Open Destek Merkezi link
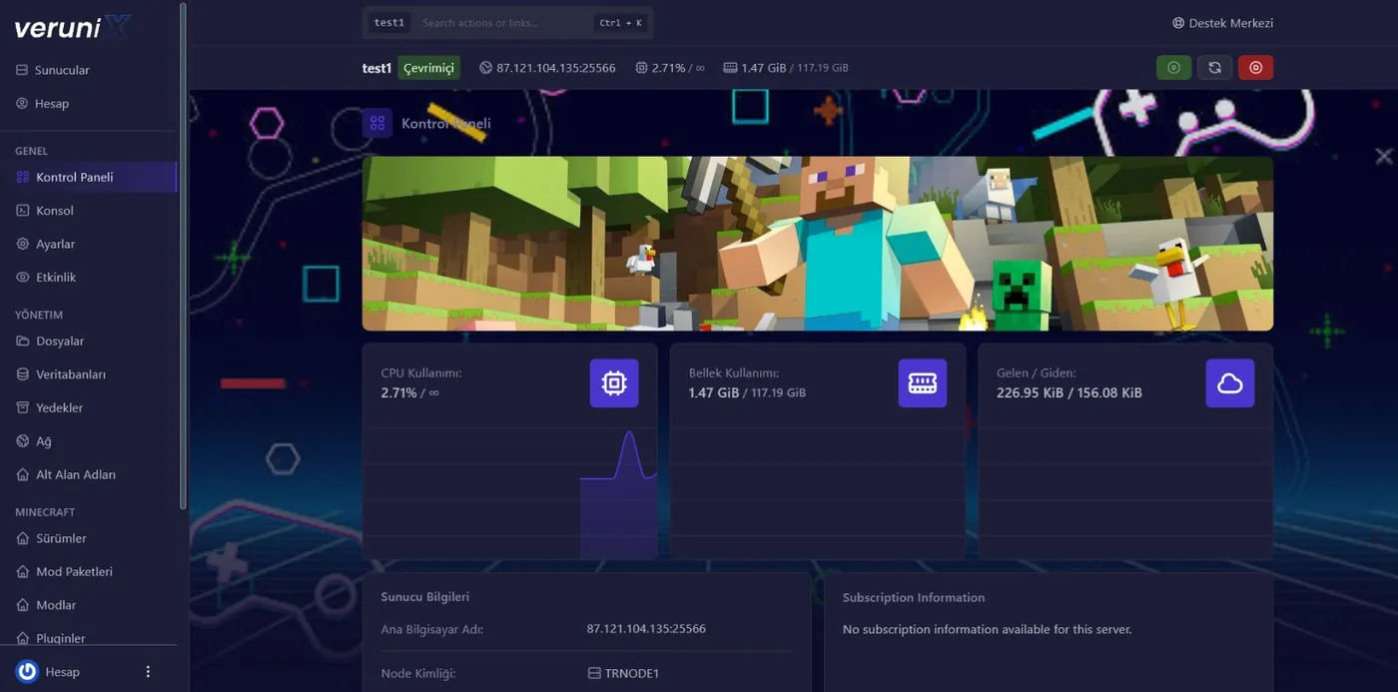The image size is (1398, 692). click(1223, 23)
